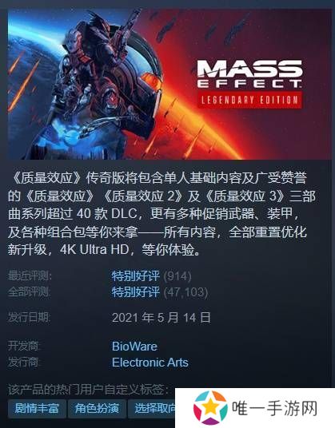Viewport: 335px width, 428px height.
Task: Select the 选择取向 tag
Action: pos(152,408)
